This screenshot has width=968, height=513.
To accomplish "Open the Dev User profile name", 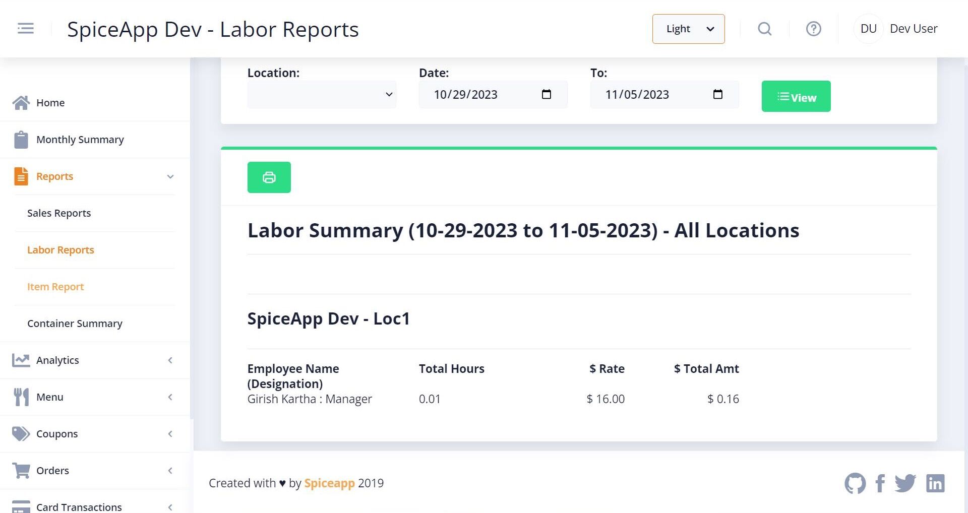I will [x=914, y=29].
